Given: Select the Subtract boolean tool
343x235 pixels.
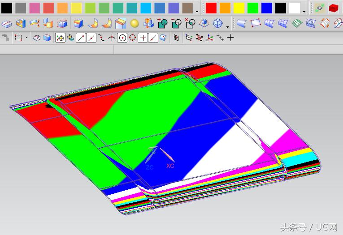Looking at the screenshot, I should click(176, 23).
